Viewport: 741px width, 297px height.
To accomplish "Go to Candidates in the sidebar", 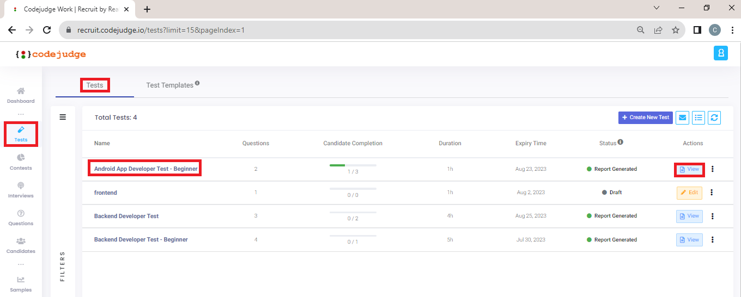I will [x=21, y=245].
